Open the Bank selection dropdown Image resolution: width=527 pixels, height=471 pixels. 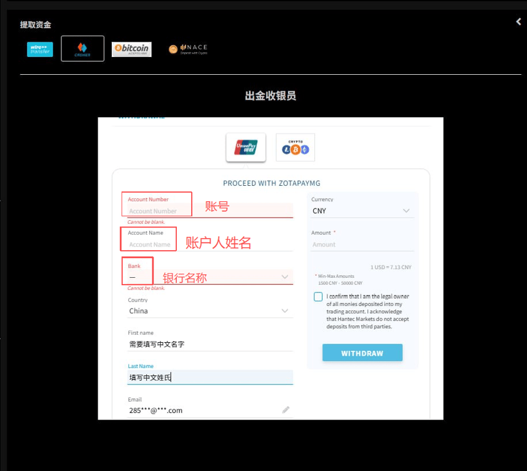point(210,277)
